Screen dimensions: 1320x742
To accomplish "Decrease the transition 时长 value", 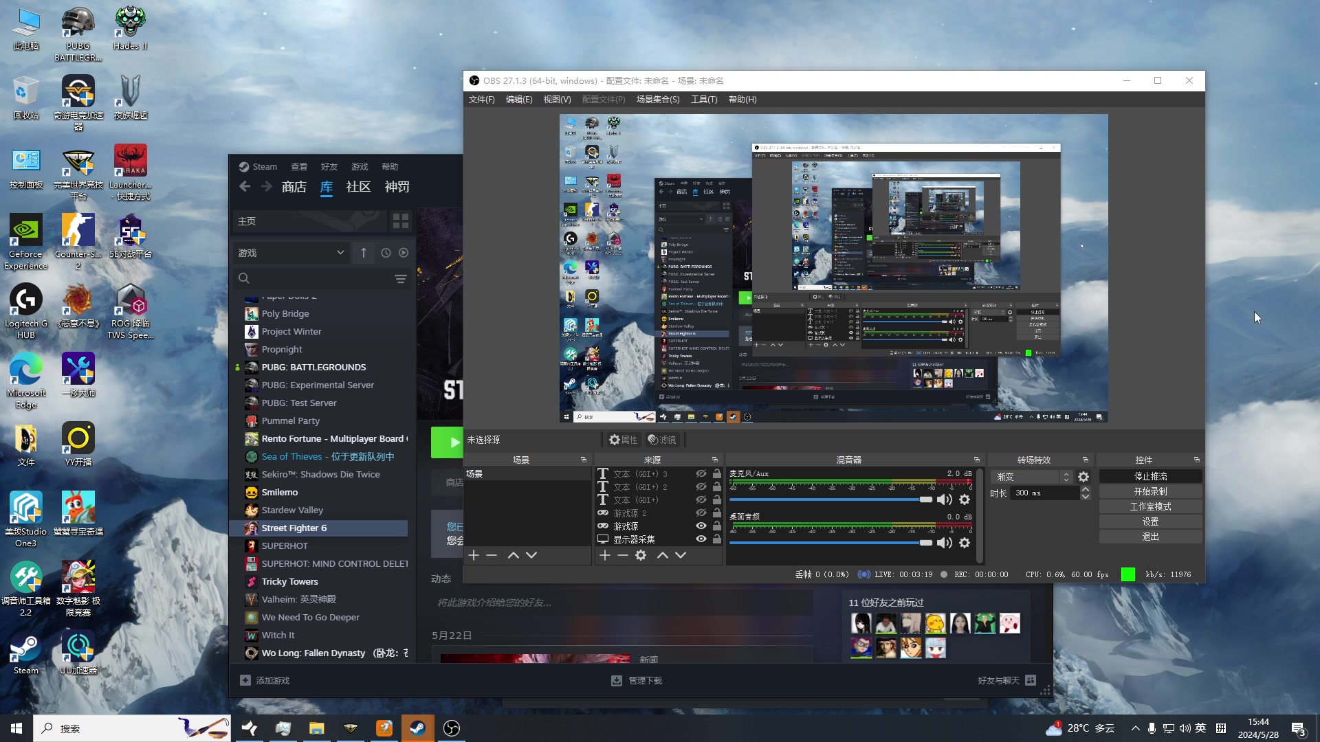I will pos(1086,497).
